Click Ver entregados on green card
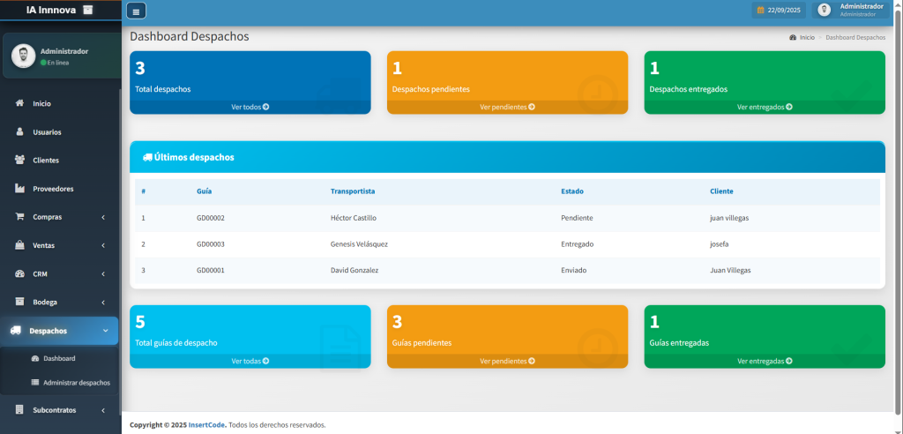This screenshot has width=903, height=434. coord(764,107)
